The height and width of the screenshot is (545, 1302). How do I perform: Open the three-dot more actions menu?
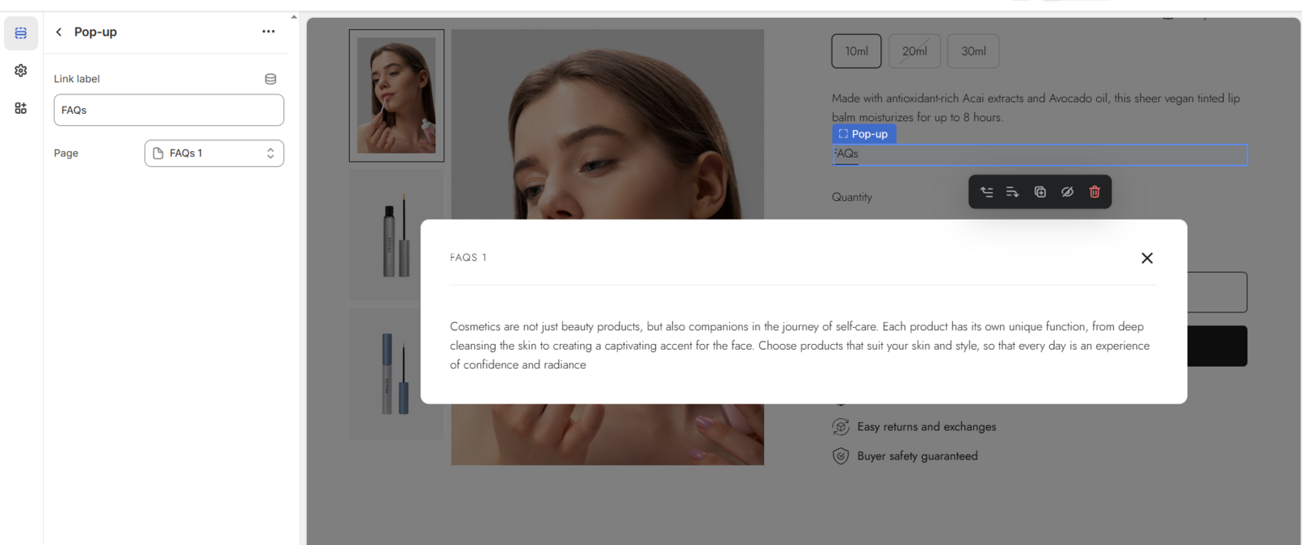click(269, 32)
